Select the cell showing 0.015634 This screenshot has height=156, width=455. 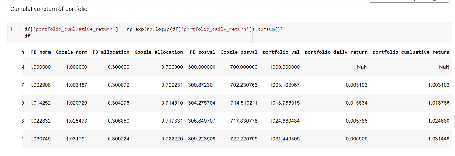357,103
